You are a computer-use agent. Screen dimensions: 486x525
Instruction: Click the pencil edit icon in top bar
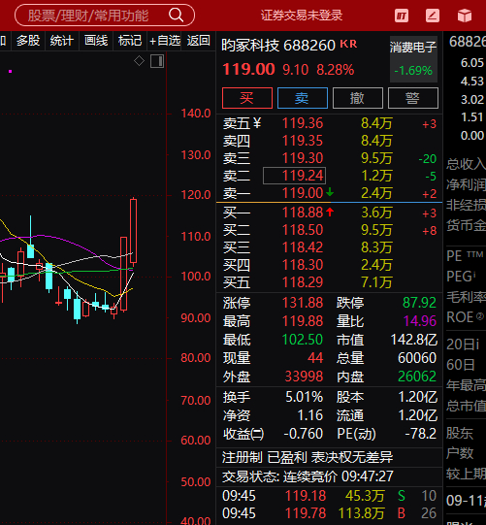pos(433,16)
